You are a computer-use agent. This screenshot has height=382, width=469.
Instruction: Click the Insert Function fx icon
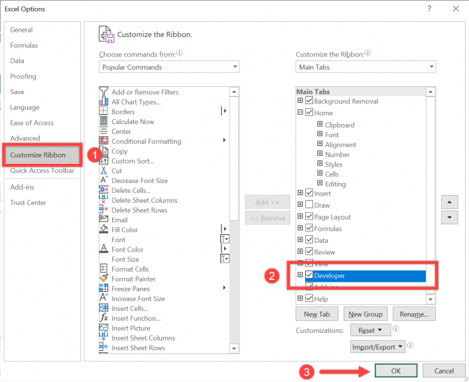pyautogui.click(x=103, y=318)
